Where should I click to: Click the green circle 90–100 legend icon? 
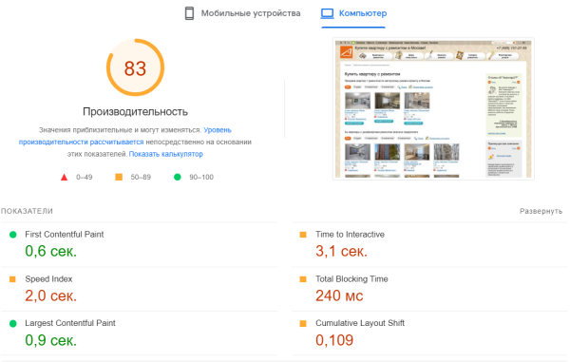[178, 177]
